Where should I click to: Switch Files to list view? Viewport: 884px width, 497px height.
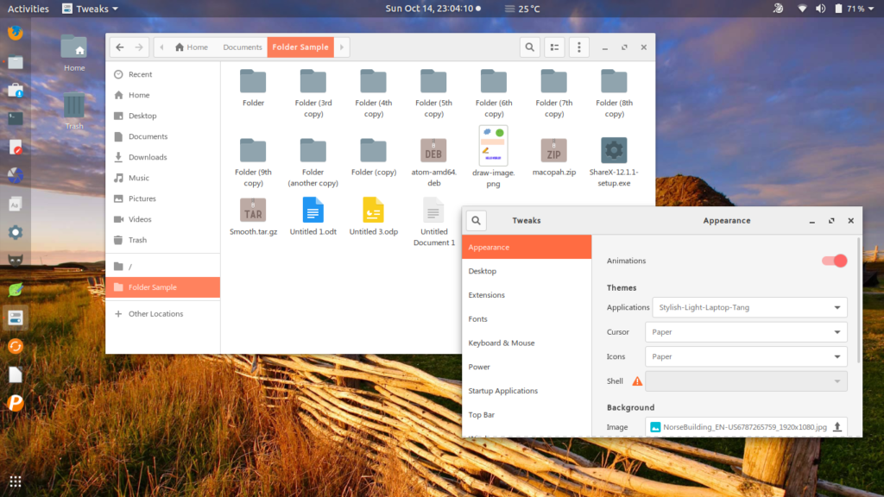click(x=553, y=47)
